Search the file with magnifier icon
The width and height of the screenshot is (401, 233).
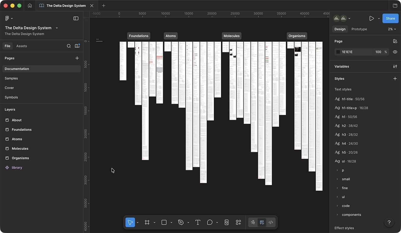pos(69,46)
